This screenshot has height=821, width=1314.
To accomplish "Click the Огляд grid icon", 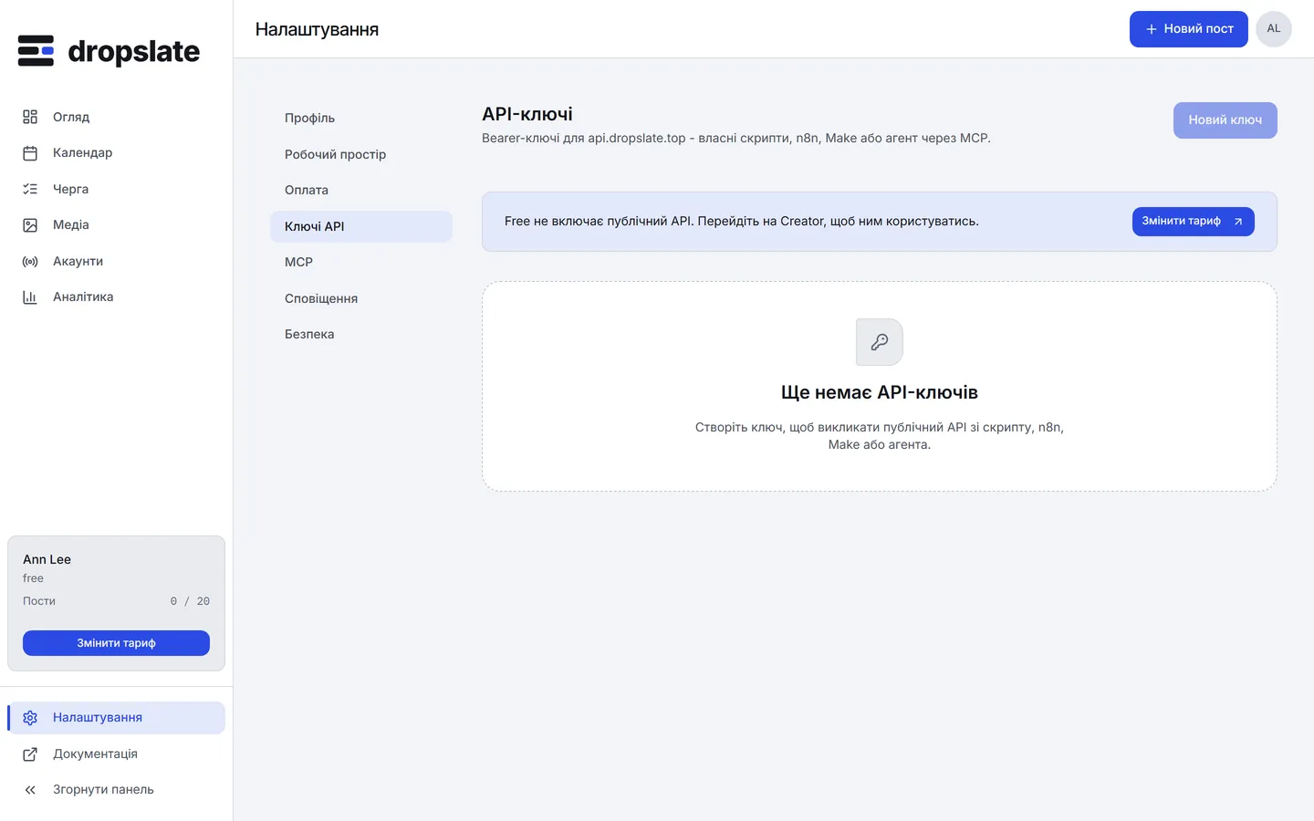I will [30, 117].
